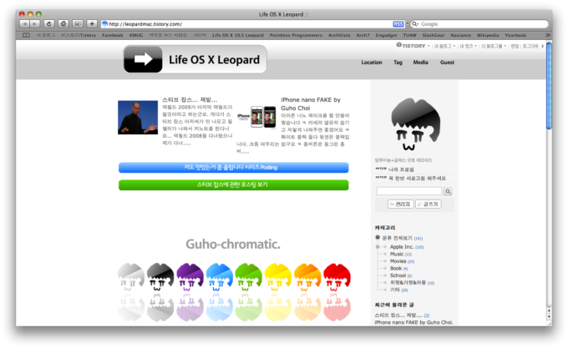Expand the hidden Tistory bar items with the chevron
This screenshot has height=348, width=568.
coord(542,46)
